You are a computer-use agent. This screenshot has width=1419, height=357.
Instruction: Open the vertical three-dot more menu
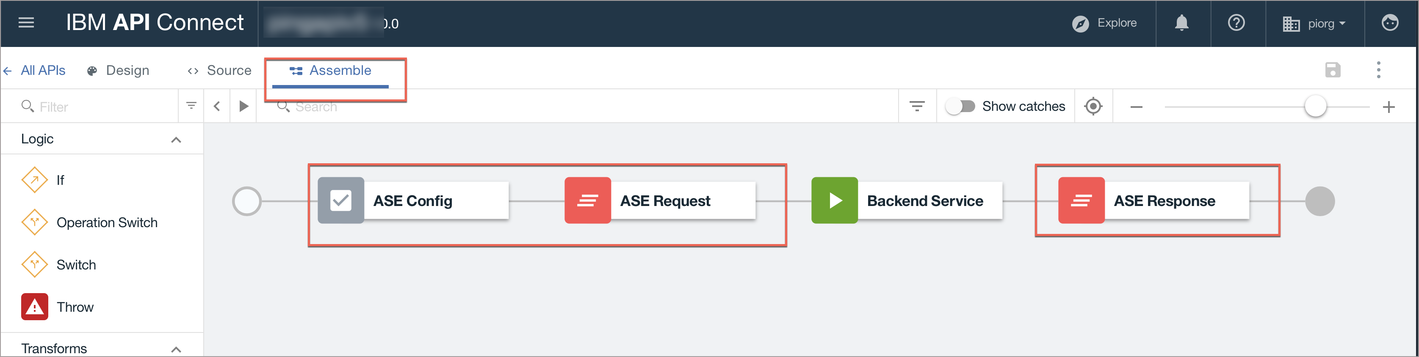(x=1378, y=70)
